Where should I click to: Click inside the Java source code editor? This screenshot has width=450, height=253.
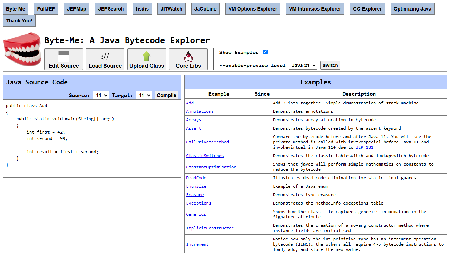[92, 139]
